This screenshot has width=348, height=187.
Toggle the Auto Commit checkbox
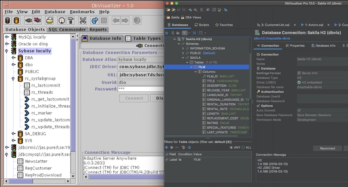coord(299,110)
